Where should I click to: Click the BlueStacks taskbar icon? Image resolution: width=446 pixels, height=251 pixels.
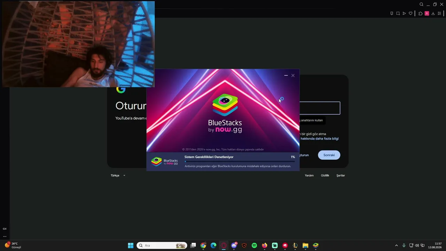pyautogui.click(x=316, y=245)
